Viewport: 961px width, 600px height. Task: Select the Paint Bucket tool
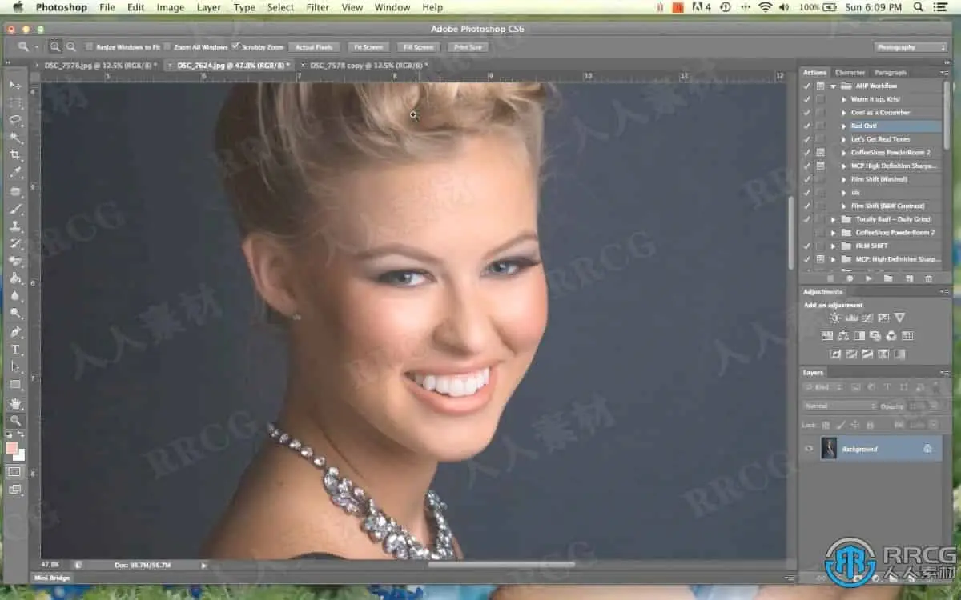click(15, 279)
